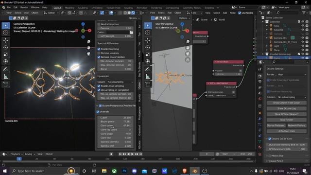Open the Material properties tab icon

(260, 147)
